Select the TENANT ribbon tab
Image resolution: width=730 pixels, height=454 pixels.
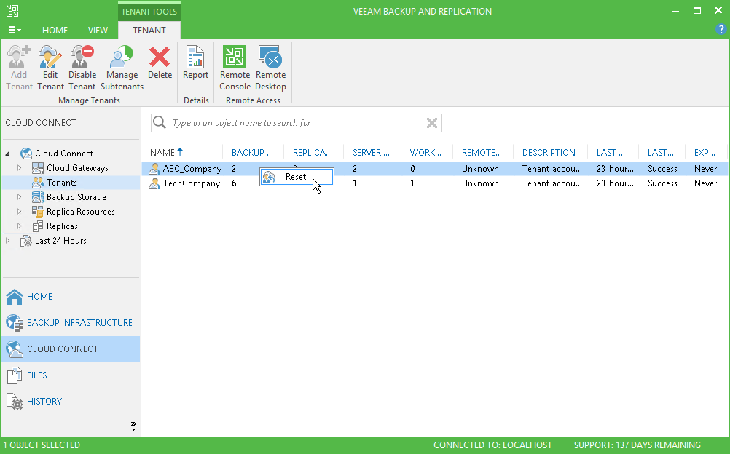149,31
